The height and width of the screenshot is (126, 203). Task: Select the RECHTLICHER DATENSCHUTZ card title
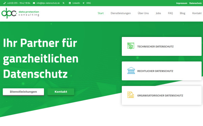pos(155,71)
